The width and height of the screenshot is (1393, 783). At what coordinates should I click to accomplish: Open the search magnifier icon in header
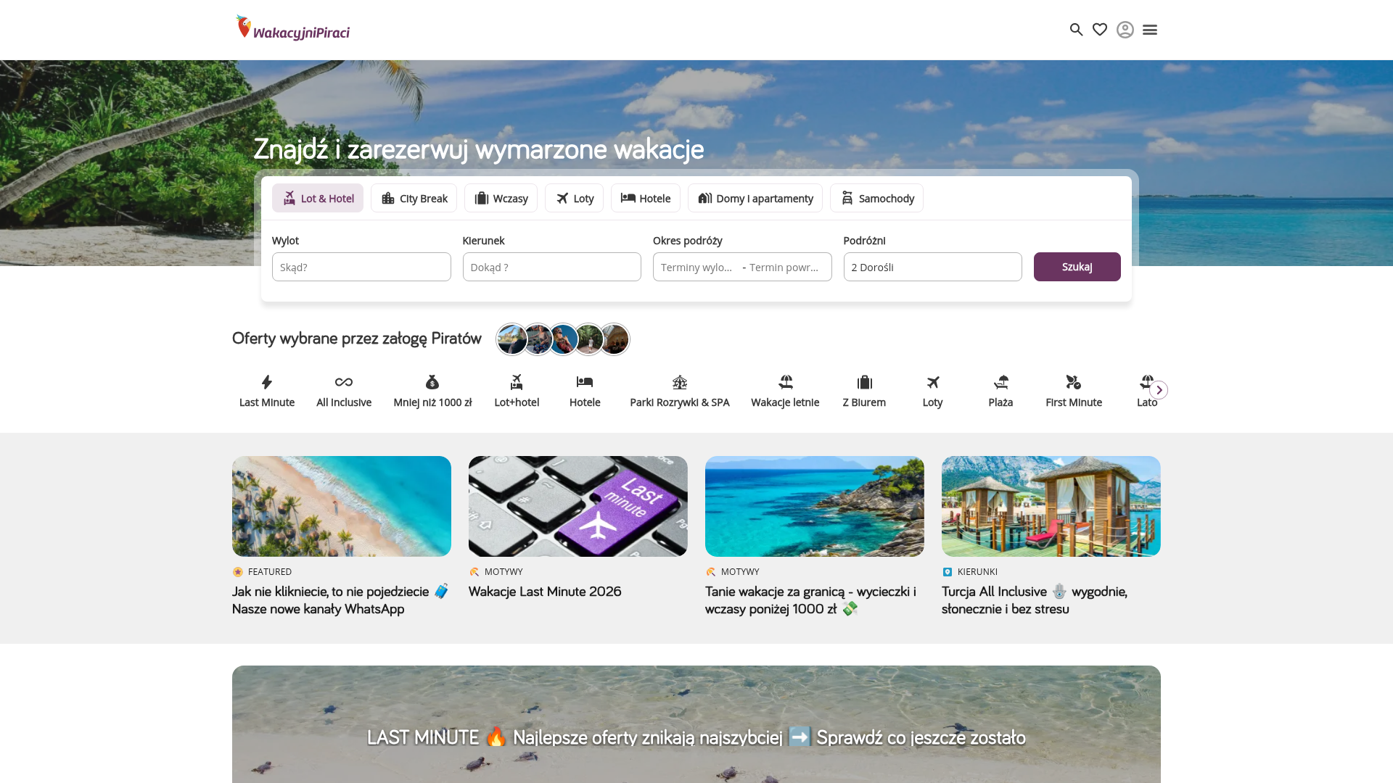1076,30
